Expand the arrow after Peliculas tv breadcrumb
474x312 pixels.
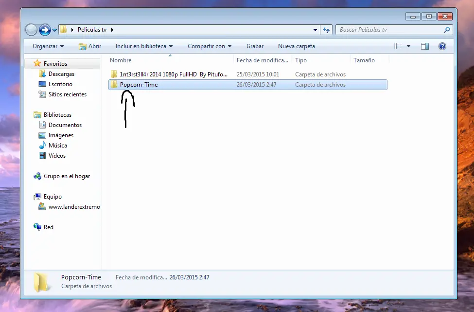coord(112,30)
